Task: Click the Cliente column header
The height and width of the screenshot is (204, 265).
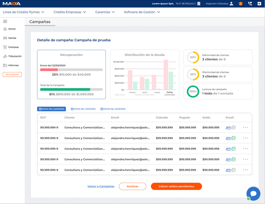Action: [69, 118]
